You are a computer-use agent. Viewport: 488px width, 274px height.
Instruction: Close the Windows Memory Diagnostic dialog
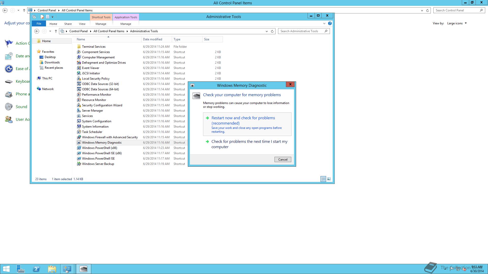point(290,84)
